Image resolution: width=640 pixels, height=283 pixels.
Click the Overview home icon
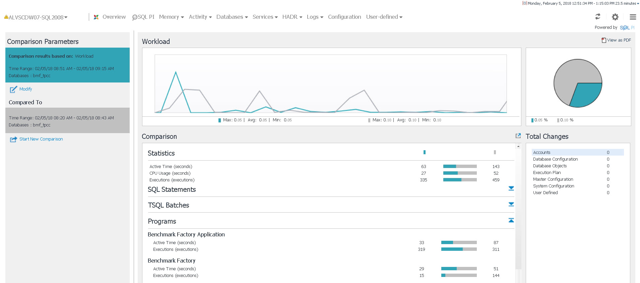tap(96, 17)
